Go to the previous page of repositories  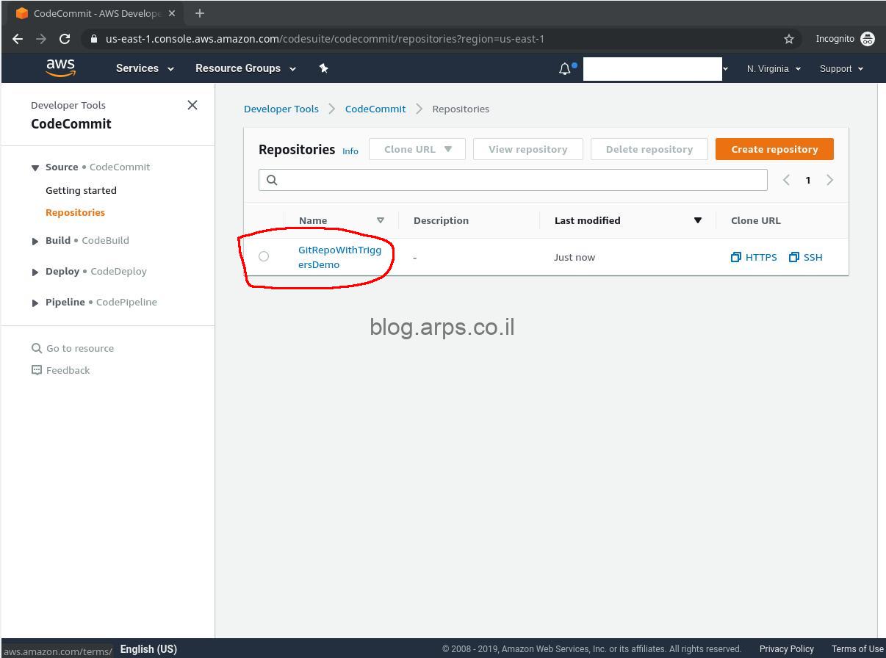tap(786, 180)
